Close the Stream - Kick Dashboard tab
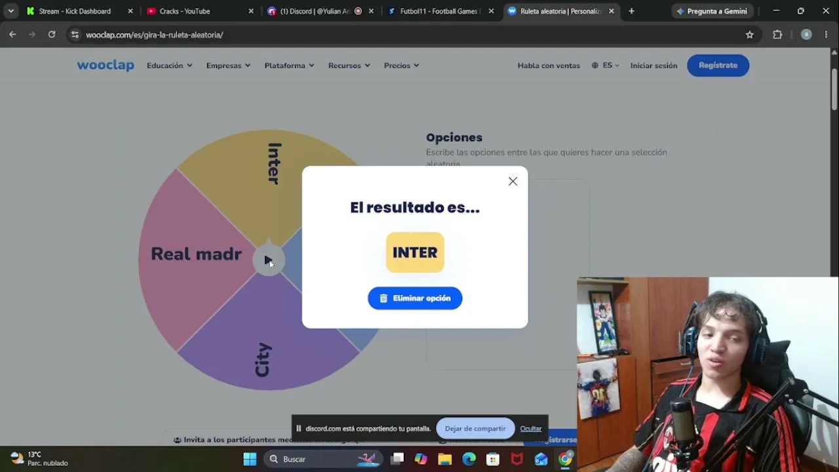 (130, 11)
